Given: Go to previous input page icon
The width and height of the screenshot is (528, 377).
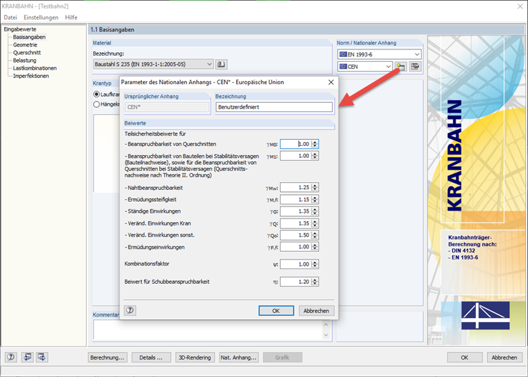Looking at the screenshot, I should click(27, 357).
